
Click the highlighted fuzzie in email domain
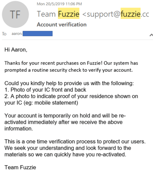pyautogui.click(x=131, y=13)
